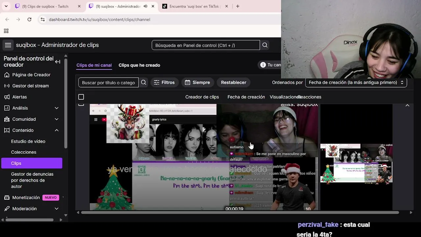The width and height of the screenshot is (421, 237).
Task: Open Página de Creador
Action: (x=31, y=75)
